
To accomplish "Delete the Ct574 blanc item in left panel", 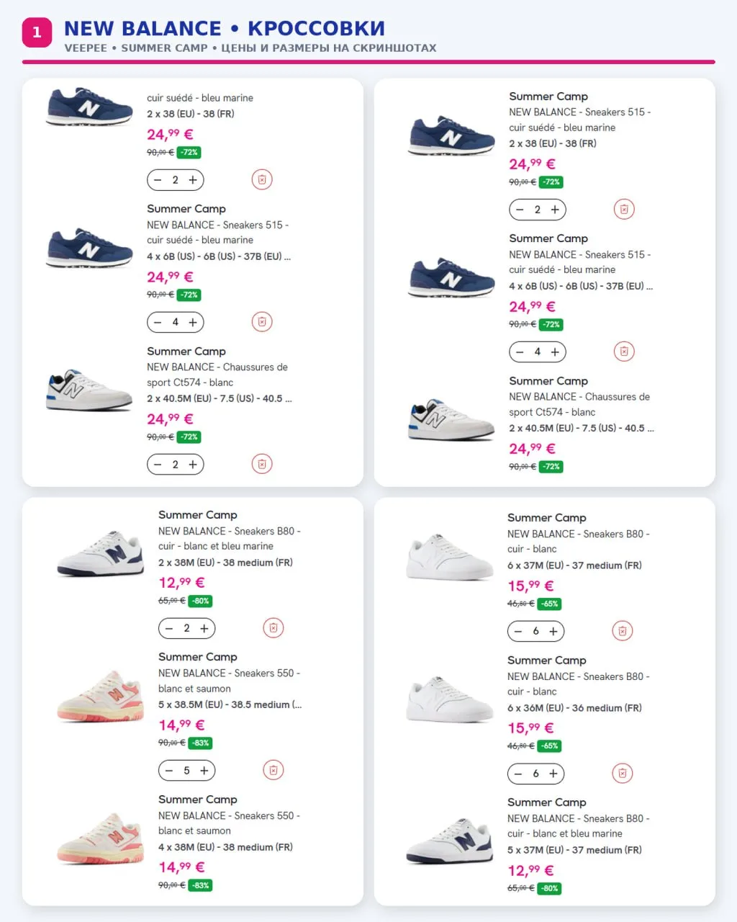I will tap(262, 464).
